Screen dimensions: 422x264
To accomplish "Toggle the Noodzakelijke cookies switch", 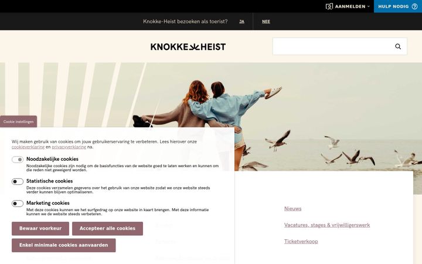I will point(18,160).
